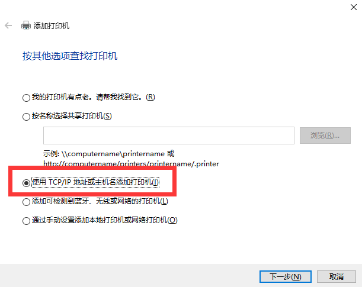This screenshot has height=287, width=362.
Task: Select radio circle for 添加可检测到蓝牙、无线或网络的打印机
Action: pyautogui.click(x=26, y=202)
